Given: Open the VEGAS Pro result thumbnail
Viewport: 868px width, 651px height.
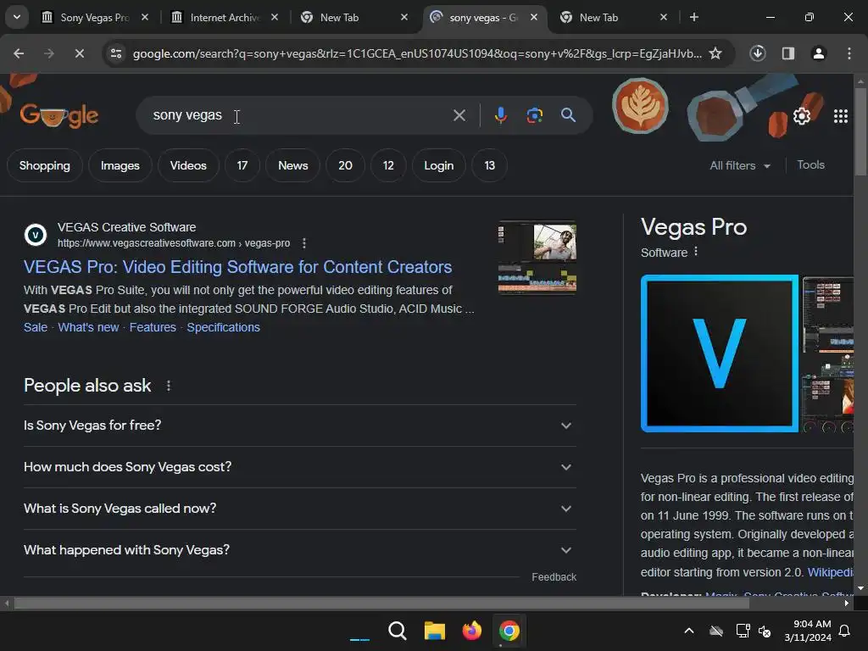Looking at the screenshot, I should (537, 257).
